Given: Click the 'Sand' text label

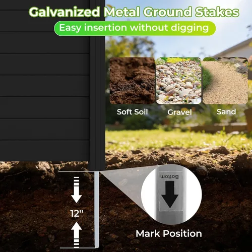Looking at the screenshot, I should pyautogui.click(x=226, y=112).
